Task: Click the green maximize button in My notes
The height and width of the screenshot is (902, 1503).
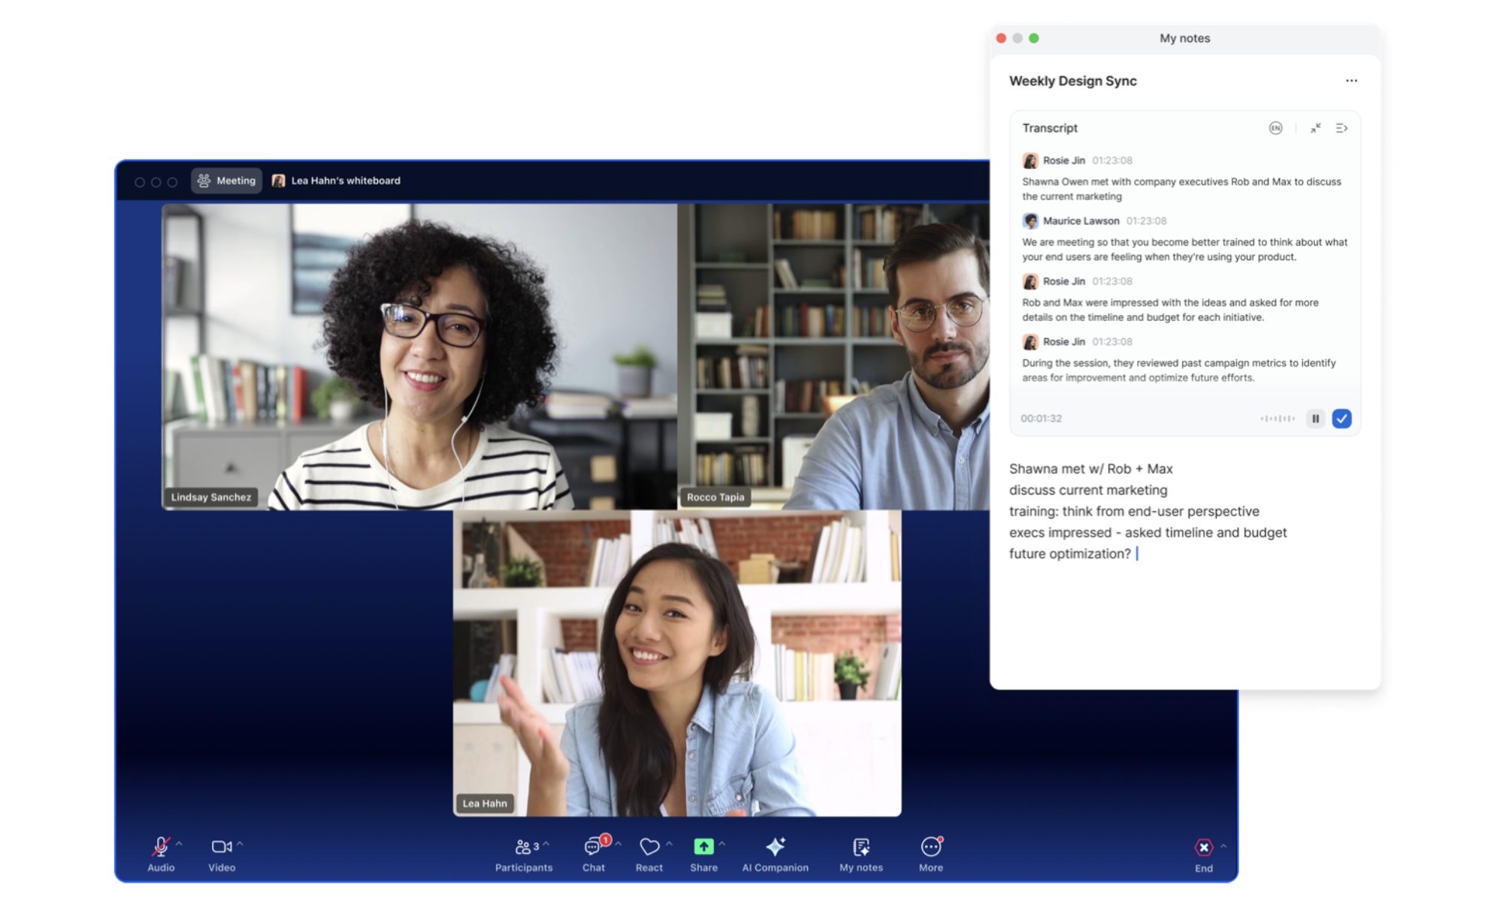Action: (x=1034, y=38)
